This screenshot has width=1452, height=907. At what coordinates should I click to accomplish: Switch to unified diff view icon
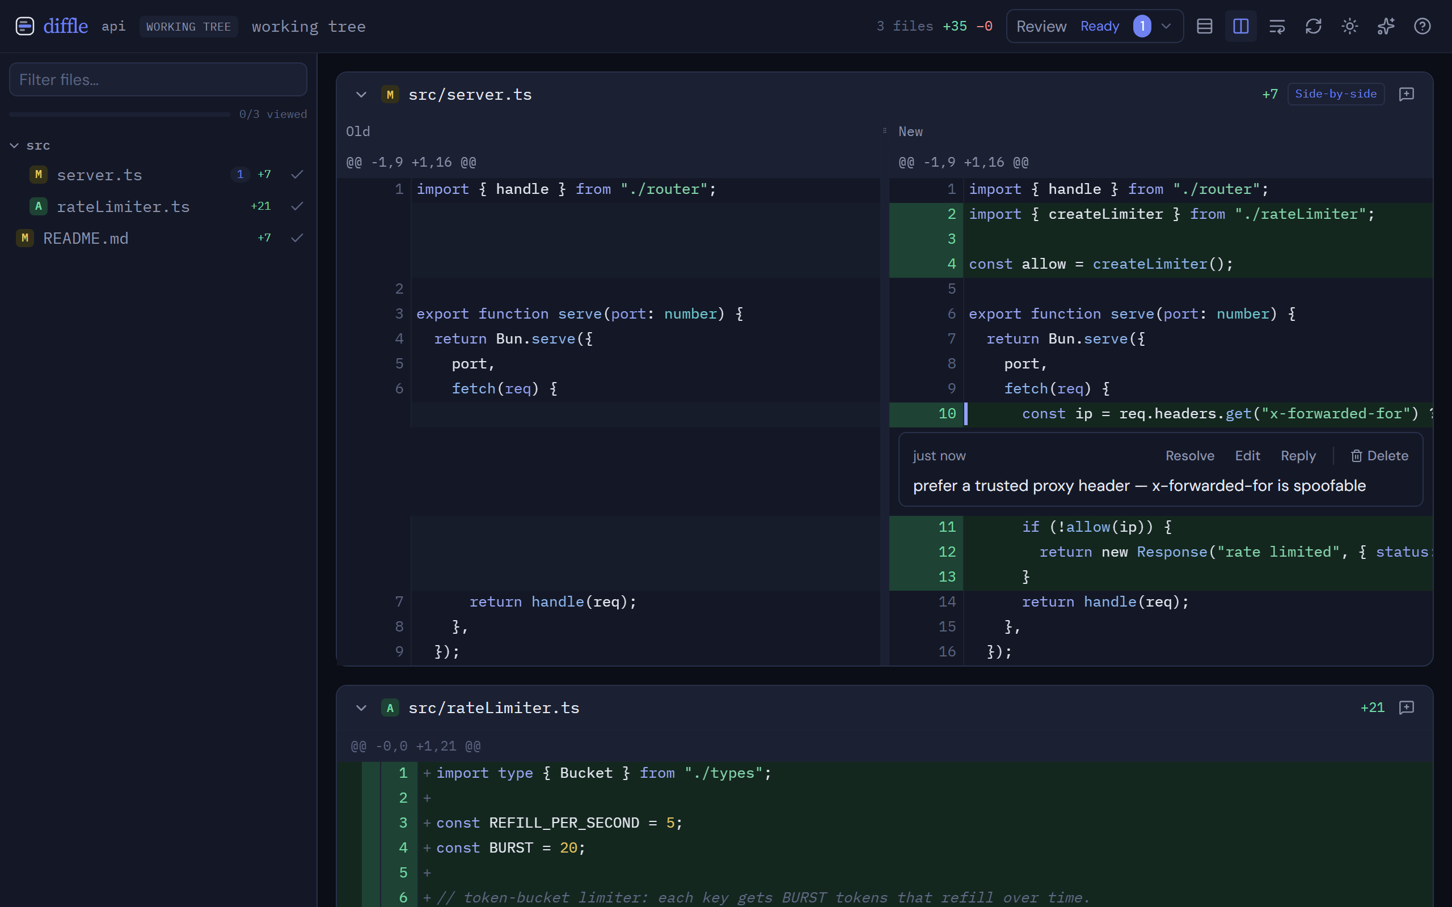pyautogui.click(x=1204, y=27)
